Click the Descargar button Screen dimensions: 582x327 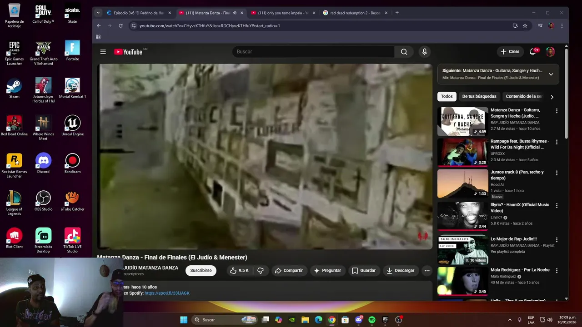pos(400,270)
